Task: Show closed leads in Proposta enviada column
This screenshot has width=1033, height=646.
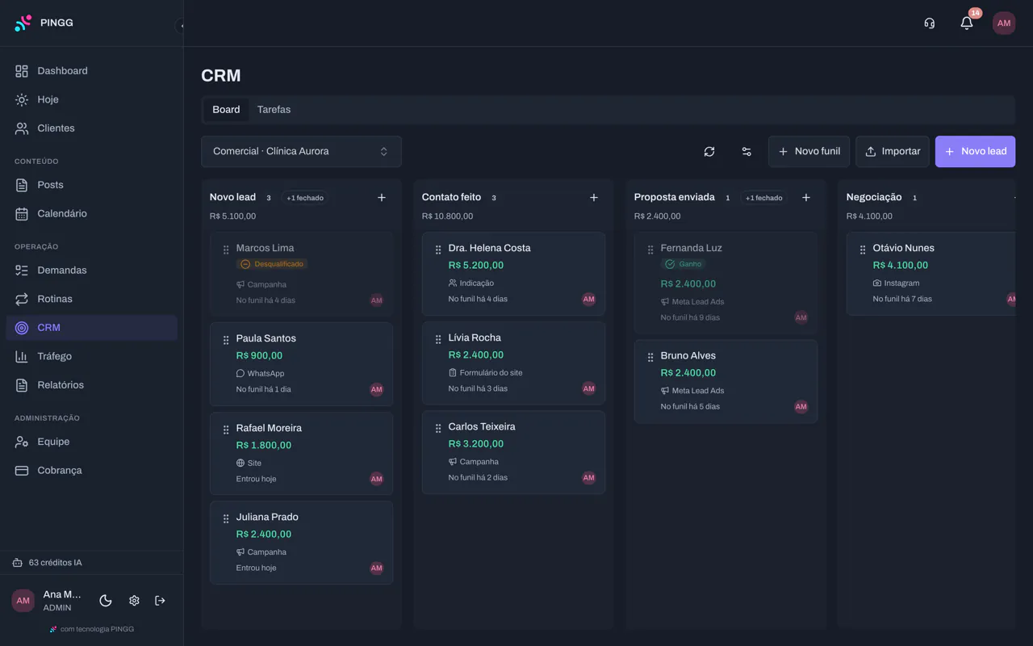Action: click(x=763, y=198)
